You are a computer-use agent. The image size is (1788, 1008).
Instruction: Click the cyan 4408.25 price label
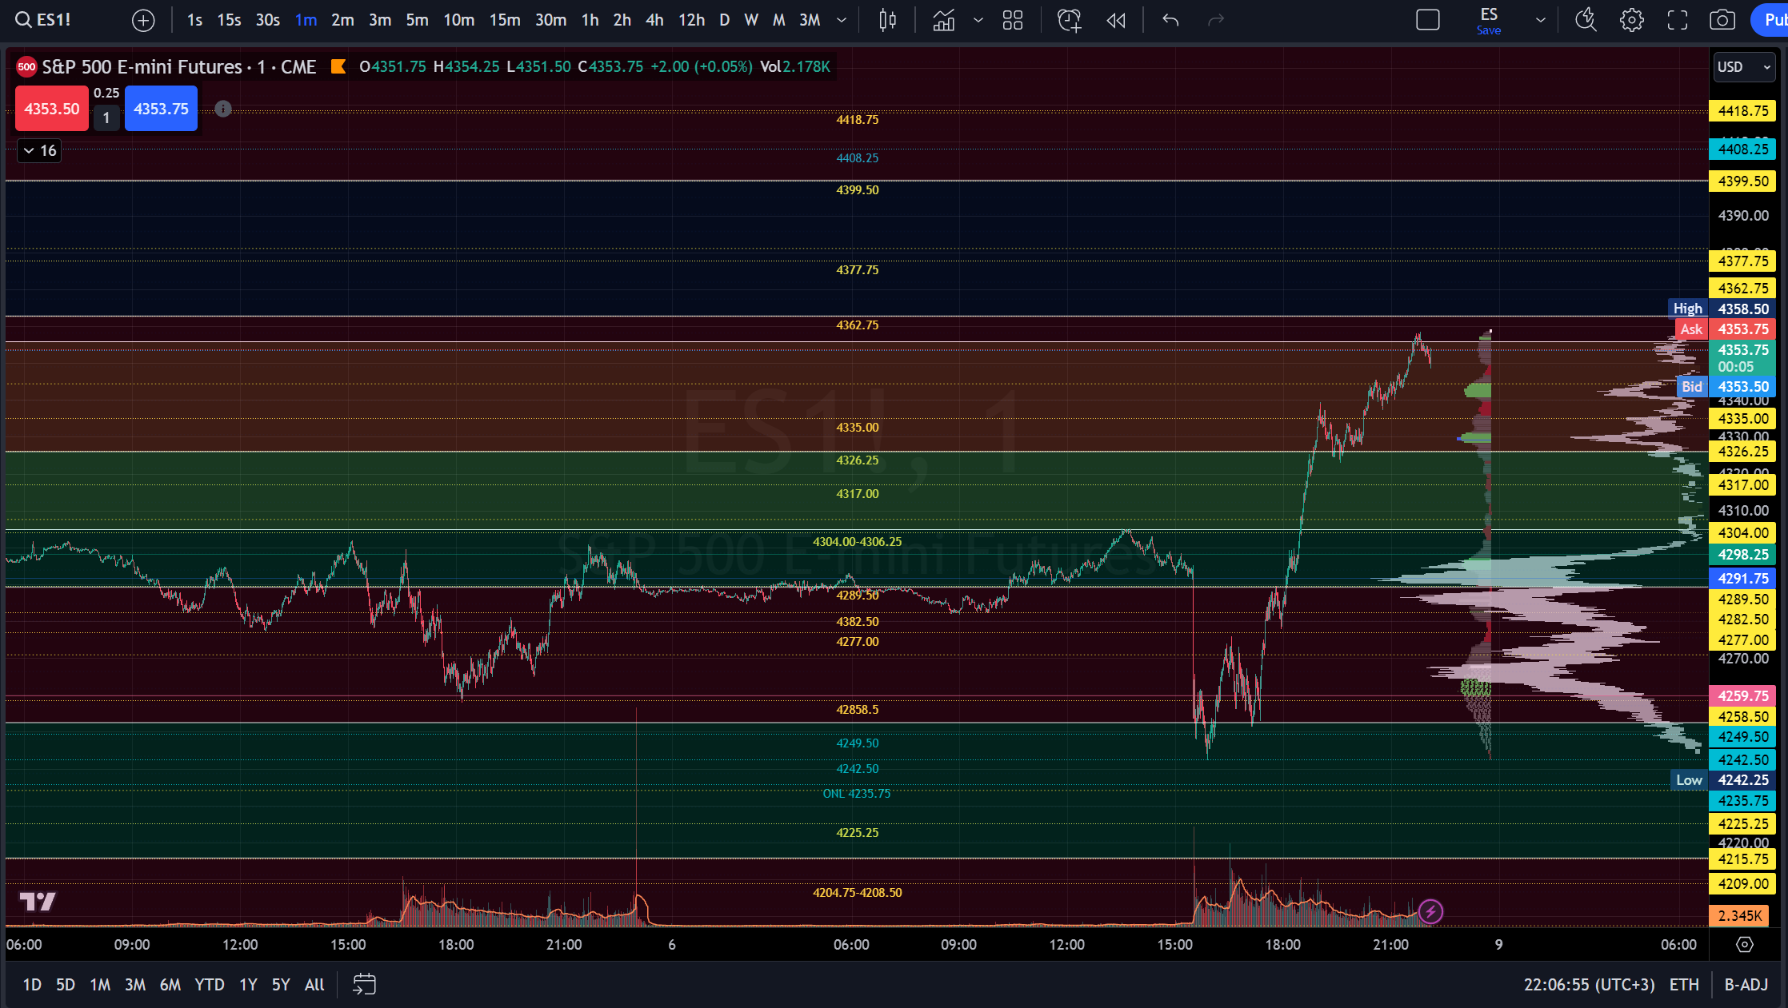point(1742,149)
